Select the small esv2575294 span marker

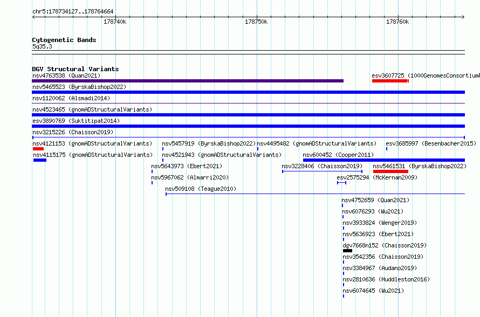pos(341,183)
